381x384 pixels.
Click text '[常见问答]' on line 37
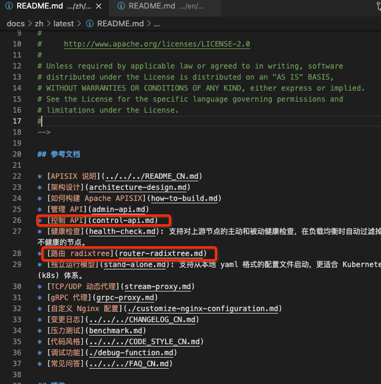click(66, 364)
